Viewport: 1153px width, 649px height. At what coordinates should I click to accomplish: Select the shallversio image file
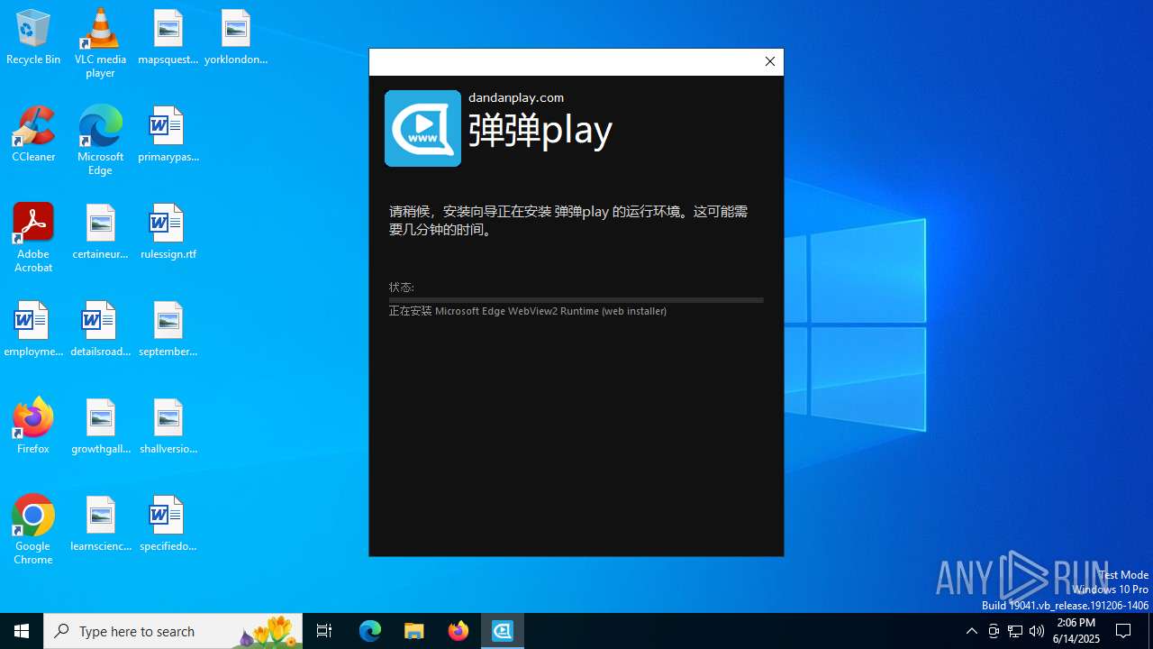pyautogui.click(x=168, y=427)
